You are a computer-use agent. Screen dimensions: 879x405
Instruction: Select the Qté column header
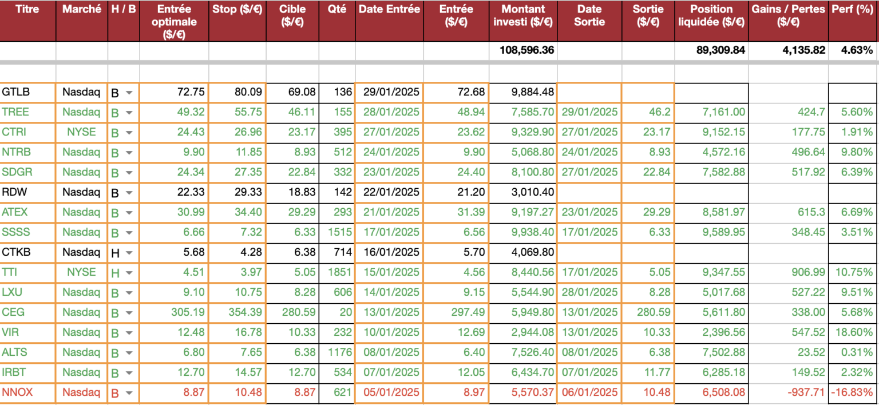[337, 21]
